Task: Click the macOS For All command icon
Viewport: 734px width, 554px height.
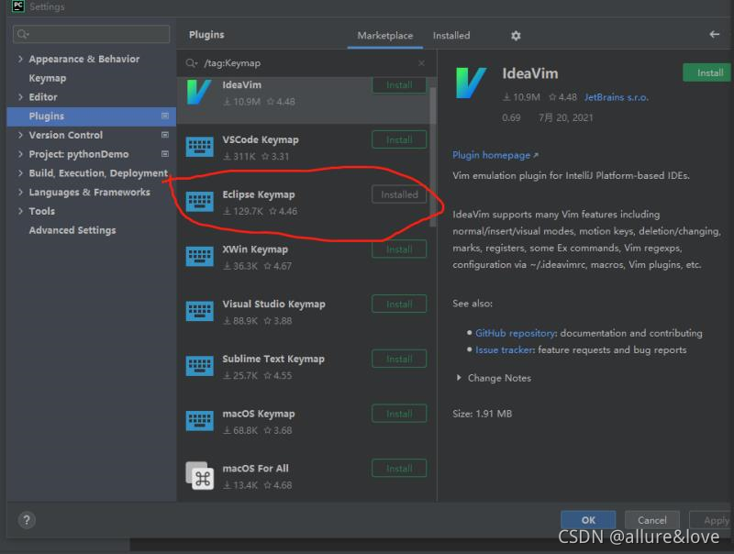Action: click(x=199, y=475)
